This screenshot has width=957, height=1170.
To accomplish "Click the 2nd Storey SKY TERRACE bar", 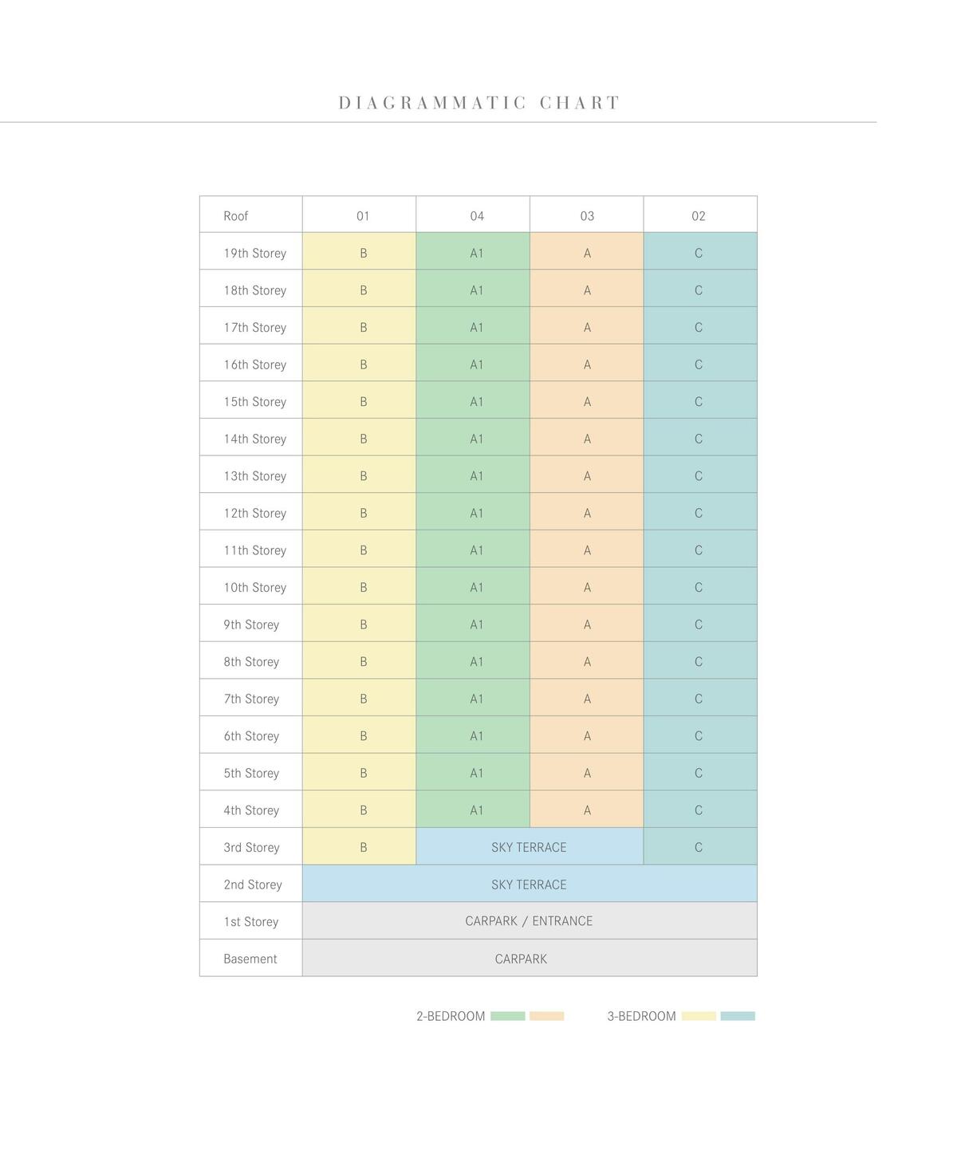I will [x=530, y=884].
